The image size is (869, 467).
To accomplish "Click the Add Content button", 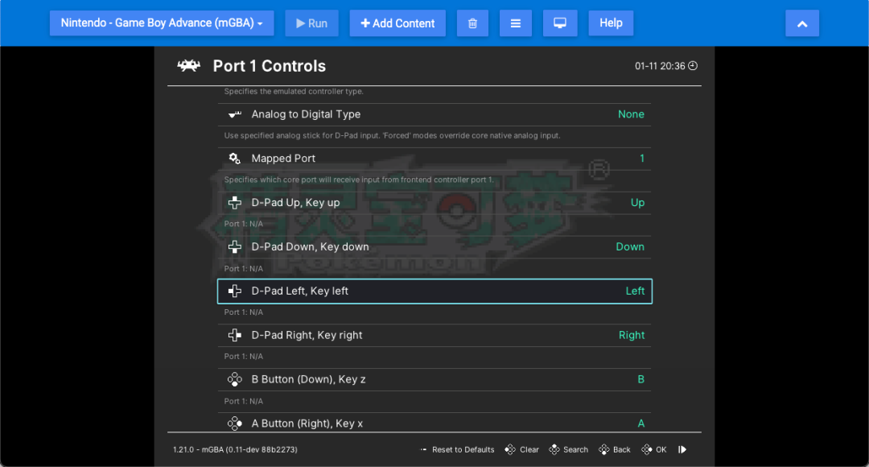I will pos(397,23).
